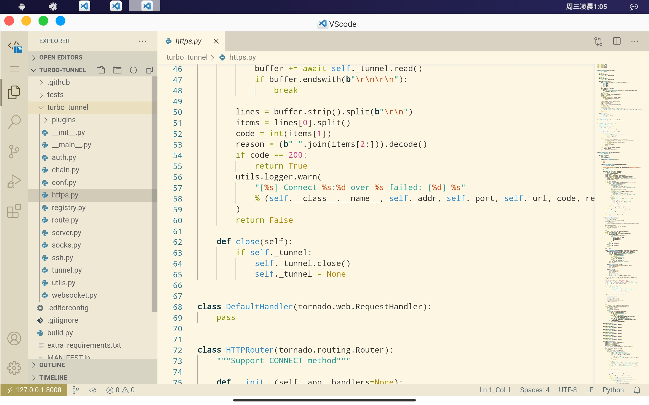The height and width of the screenshot is (405, 649).
Task: Open the Search view icon
Action: coord(14,122)
